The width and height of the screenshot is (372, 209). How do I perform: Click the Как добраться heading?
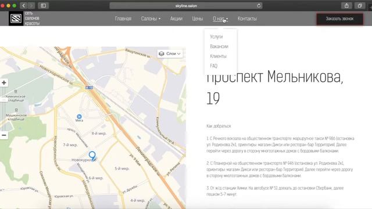coord(219,126)
